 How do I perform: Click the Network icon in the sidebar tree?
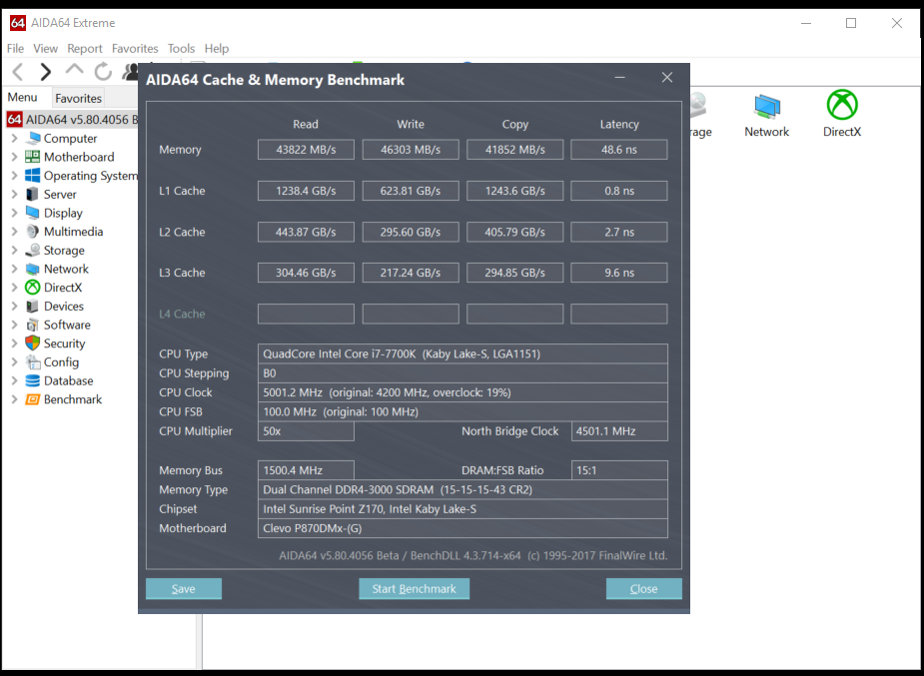(33, 270)
